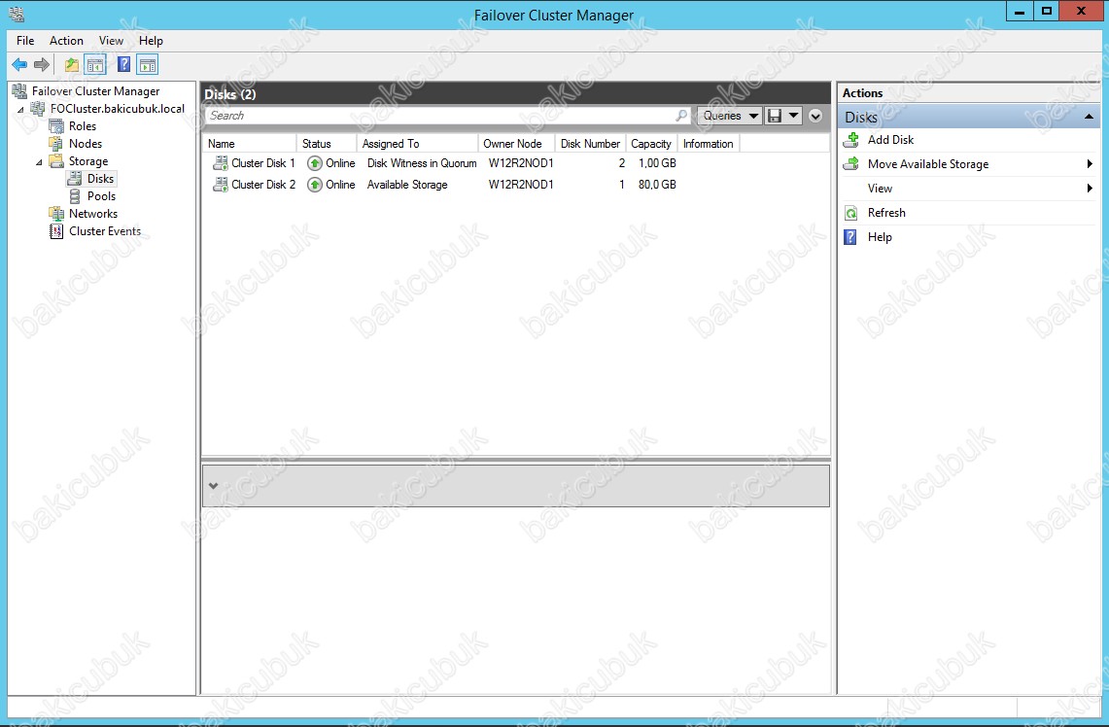The image size is (1109, 727).
Task: Click the Pools icon in the tree
Action: click(x=75, y=196)
